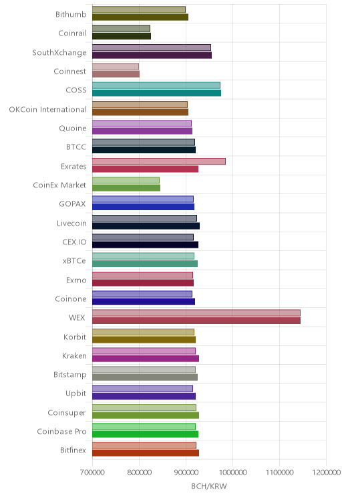Viewport: 342px width, 498px height.
Task: Click the long WEX dark red bar
Action: point(196,321)
